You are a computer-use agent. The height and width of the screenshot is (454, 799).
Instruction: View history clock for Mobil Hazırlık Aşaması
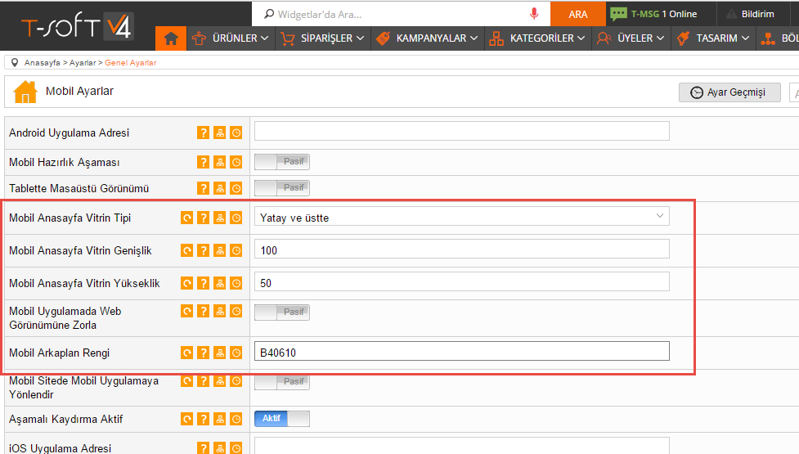pos(236,163)
